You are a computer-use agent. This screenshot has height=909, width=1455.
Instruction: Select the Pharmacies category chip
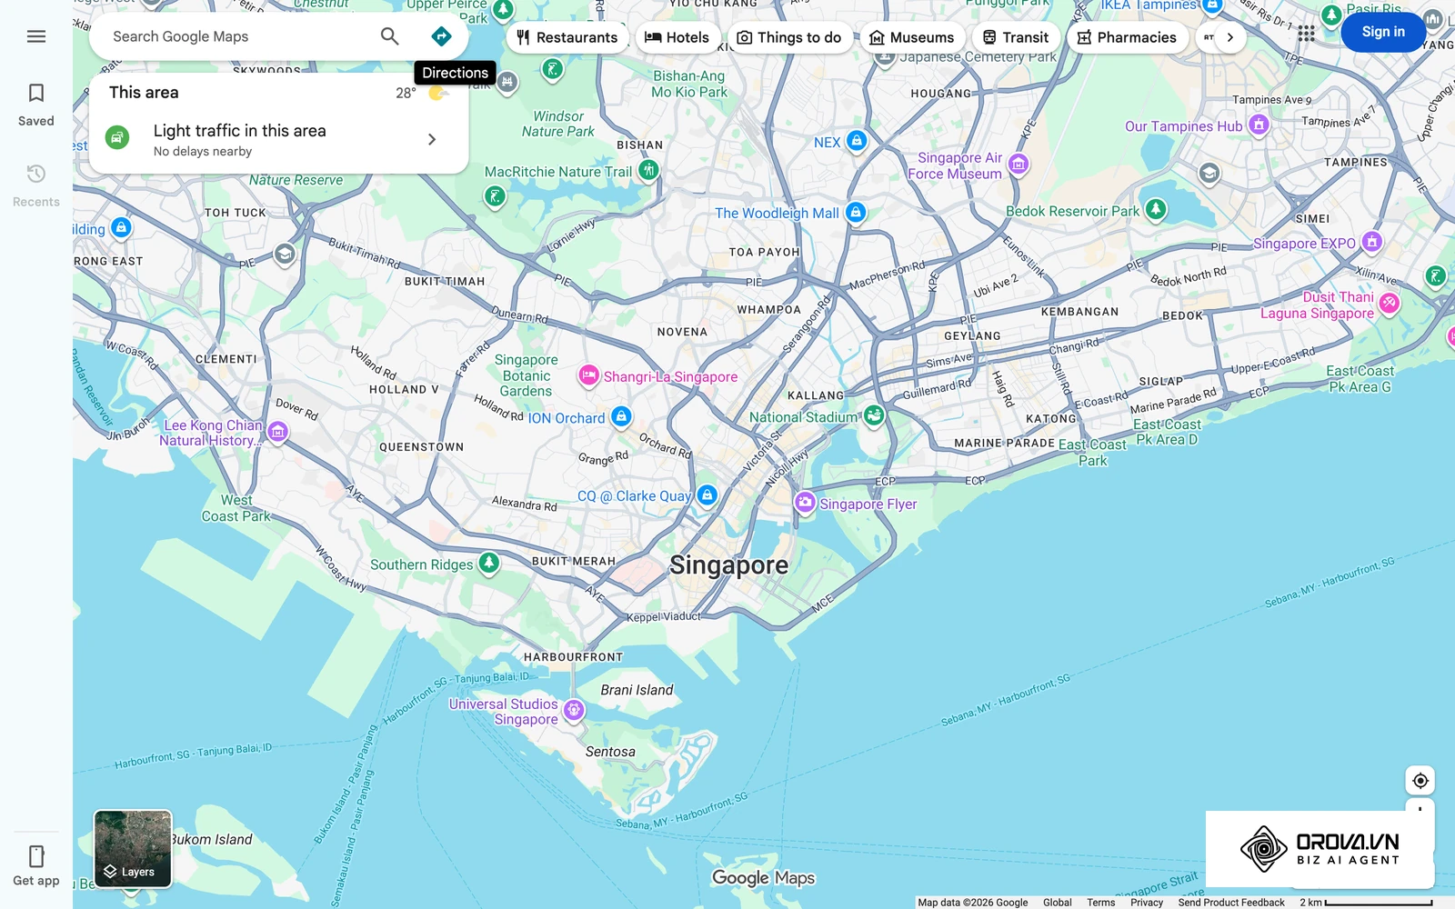pyautogui.click(x=1127, y=37)
